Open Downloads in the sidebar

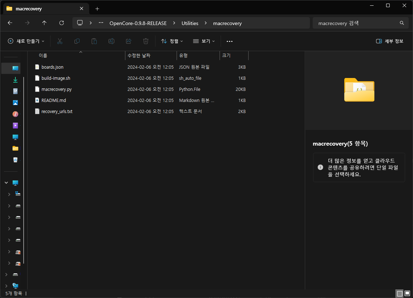pos(15,80)
